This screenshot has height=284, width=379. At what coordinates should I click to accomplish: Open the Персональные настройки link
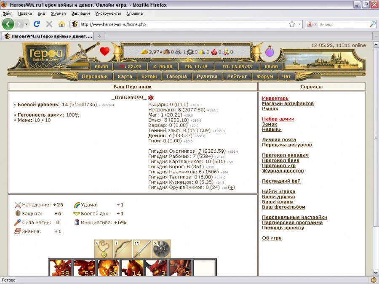tap(294, 218)
